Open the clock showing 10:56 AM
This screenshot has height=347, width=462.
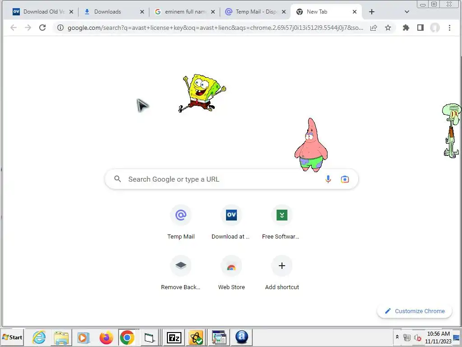438,337
